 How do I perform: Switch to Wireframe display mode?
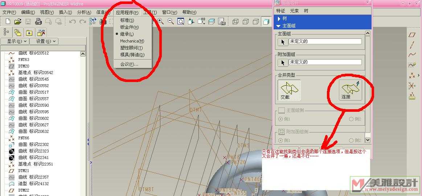[x=235, y=21]
